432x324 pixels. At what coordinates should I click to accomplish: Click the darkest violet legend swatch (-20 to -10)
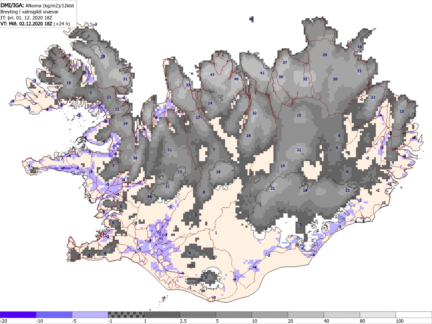tap(18, 314)
